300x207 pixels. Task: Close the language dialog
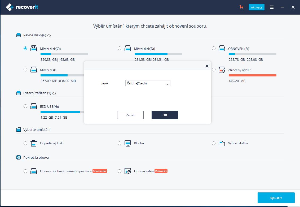coord(207,66)
